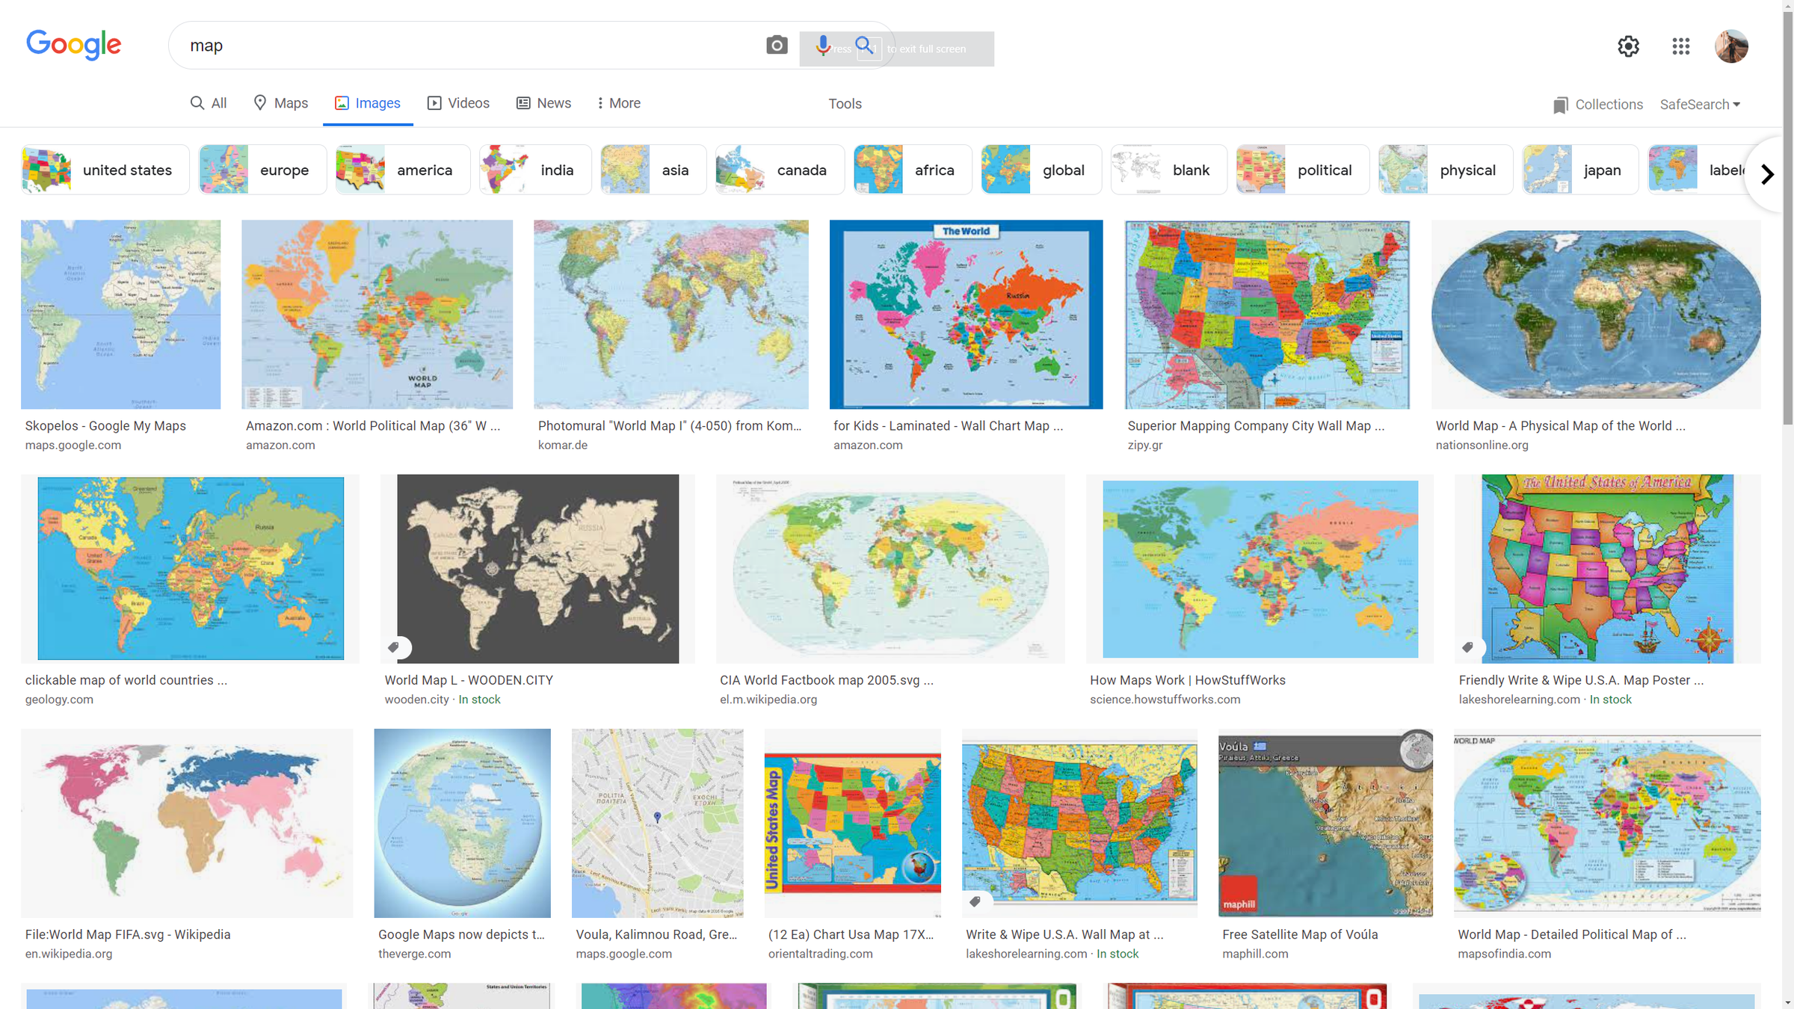Open World Map FIFA.svg thumbnail

(x=186, y=823)
